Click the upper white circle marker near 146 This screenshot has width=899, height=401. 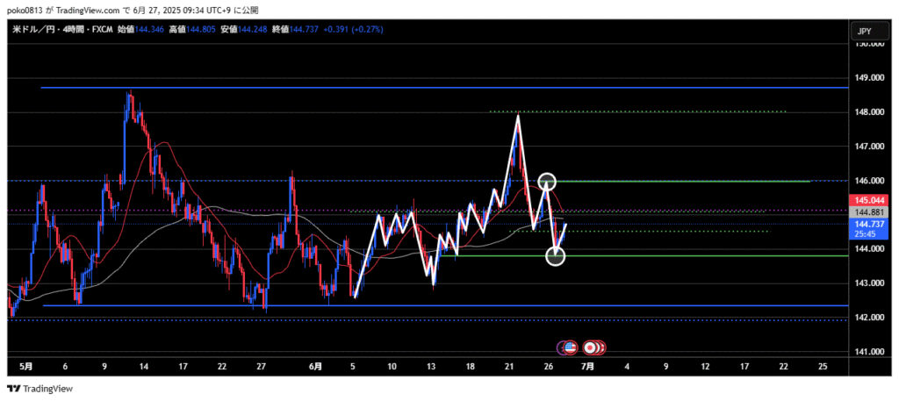point(548,182)
